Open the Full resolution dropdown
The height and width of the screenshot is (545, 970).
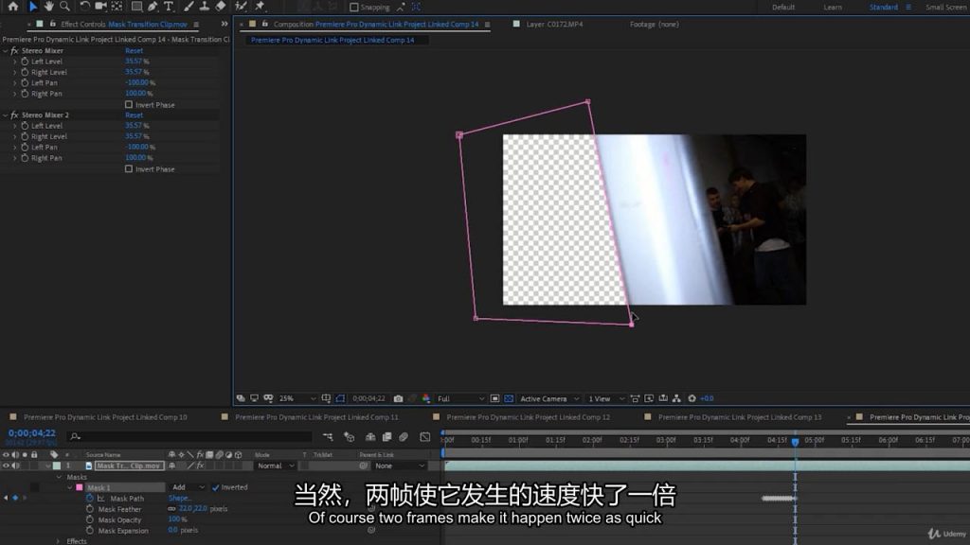pyautogui.click(x=461, y=398)
